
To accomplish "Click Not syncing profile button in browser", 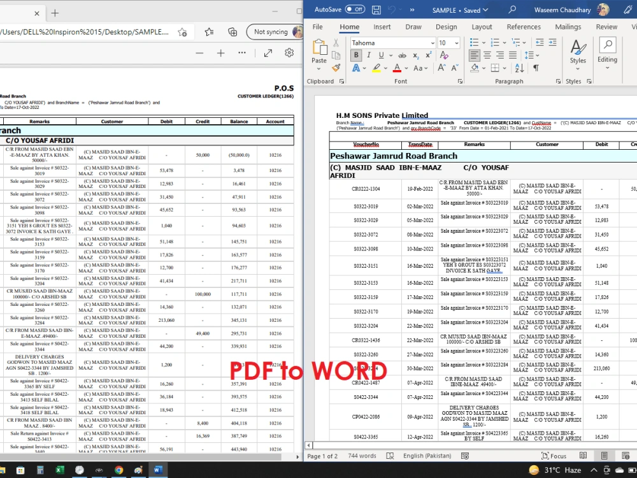I will click(x=275, y=32).
